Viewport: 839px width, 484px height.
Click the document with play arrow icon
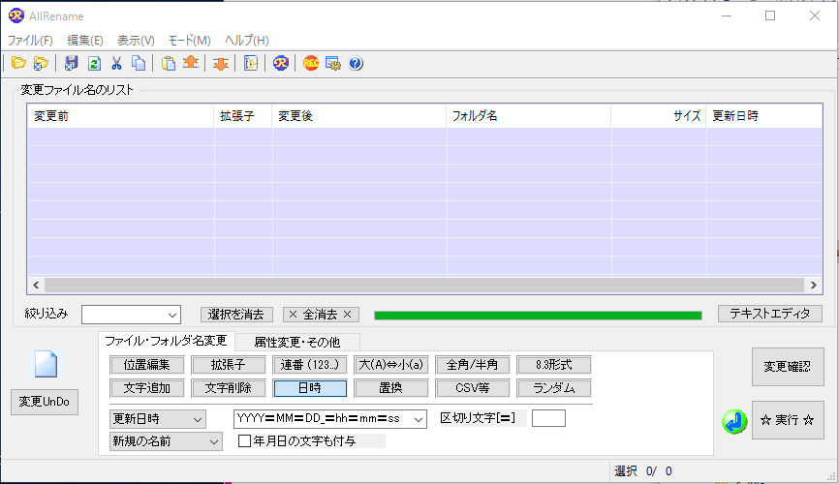pos(250,63)
